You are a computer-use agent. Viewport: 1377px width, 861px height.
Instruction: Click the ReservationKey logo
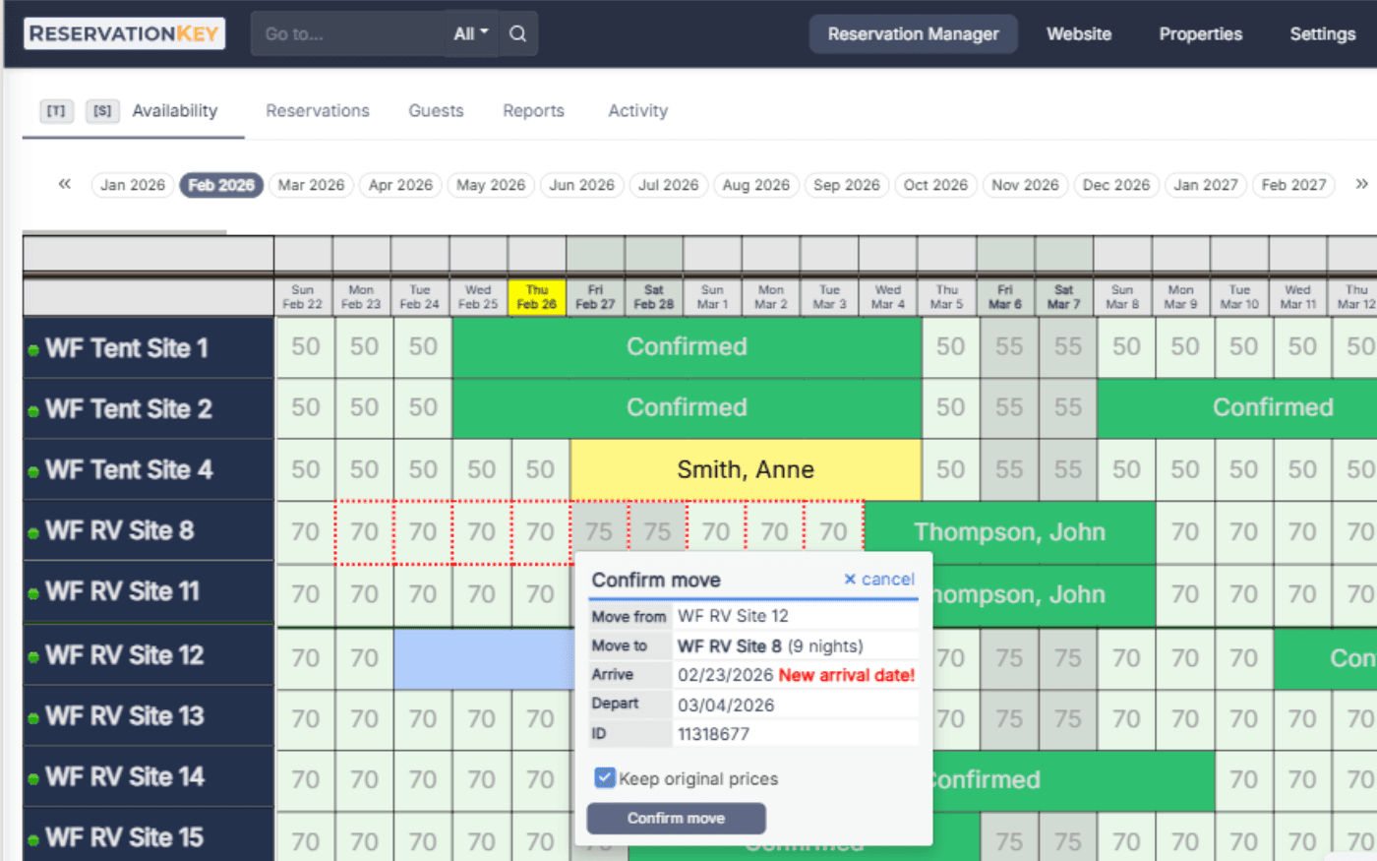123,32
